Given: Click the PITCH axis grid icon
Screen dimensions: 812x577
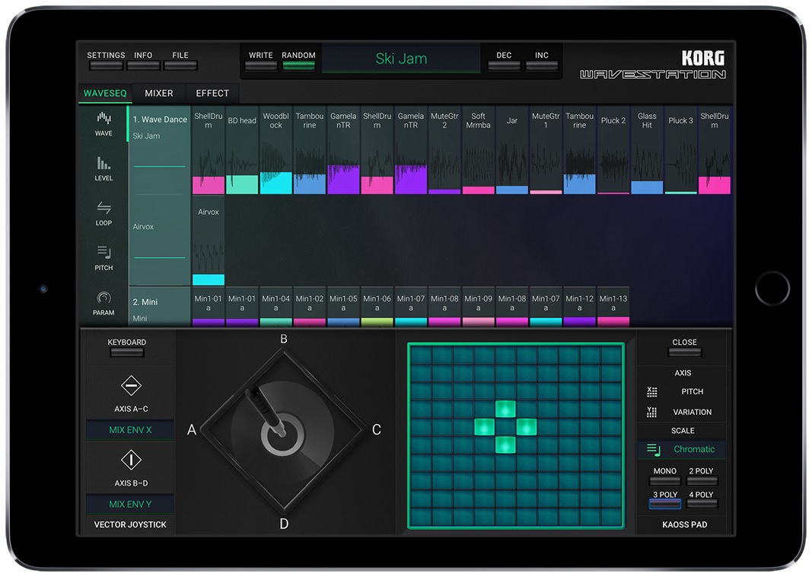Looking at the screenshot, I should click(652, 392).
